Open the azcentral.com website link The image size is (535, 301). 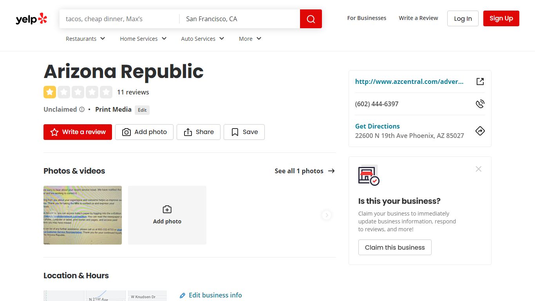click(x=409, y=82)
